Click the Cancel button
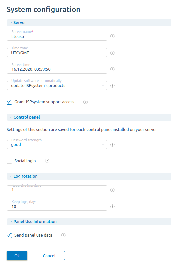The height and width of the screenshot is (266, 171). 49,255
